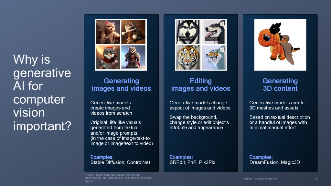Screen dimensions: 331x186
Task: Click slide number 4
Action: pos(316,179)
